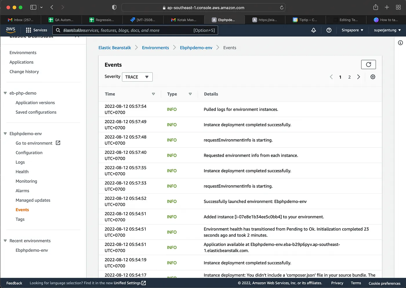Switch to the Editing Te... tab
Image resolution: width=406 pixels, height=288 pixels.
[346, 20]
